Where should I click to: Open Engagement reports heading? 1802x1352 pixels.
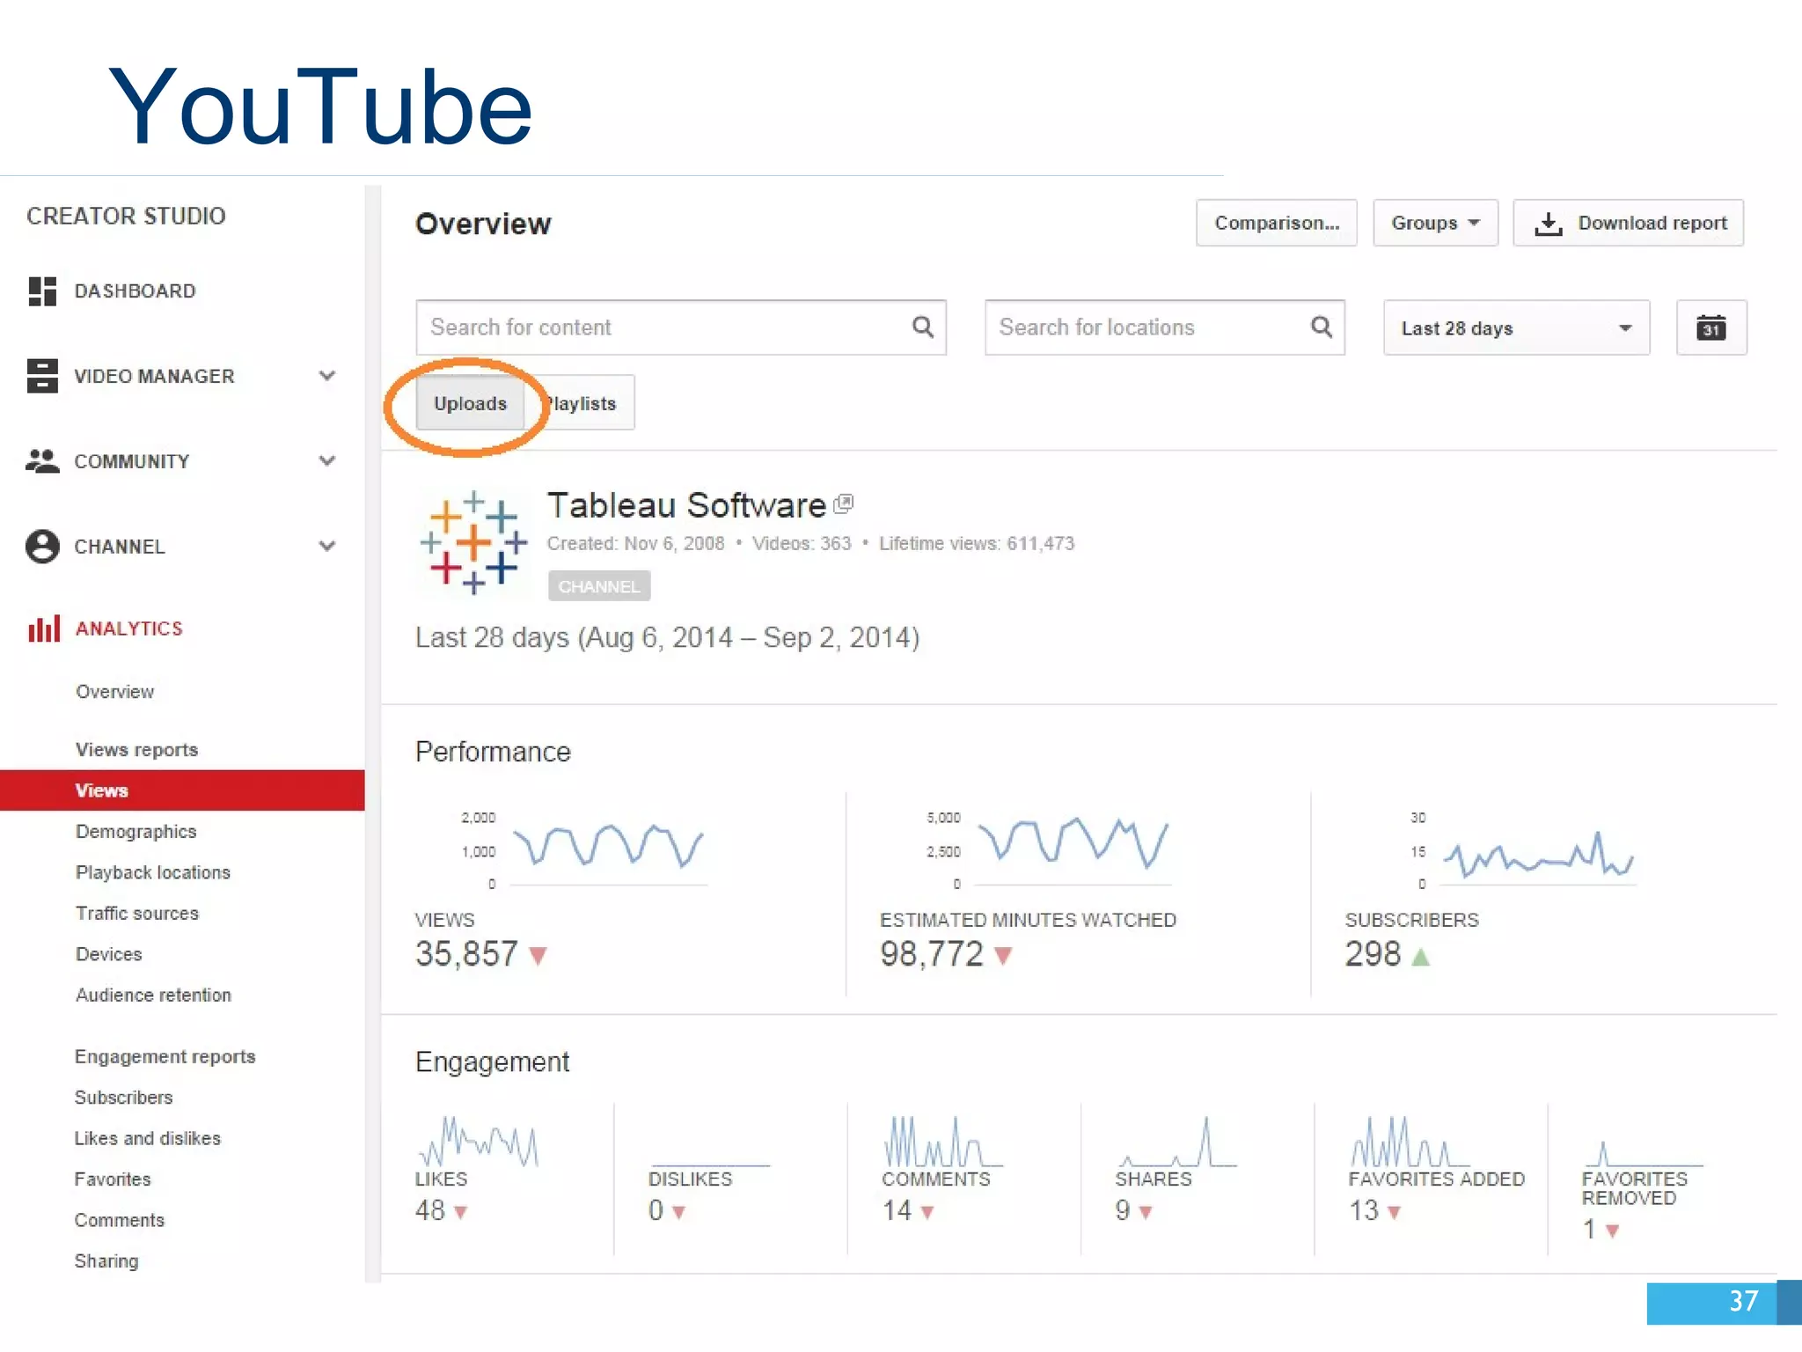(x=165, y=1056)
